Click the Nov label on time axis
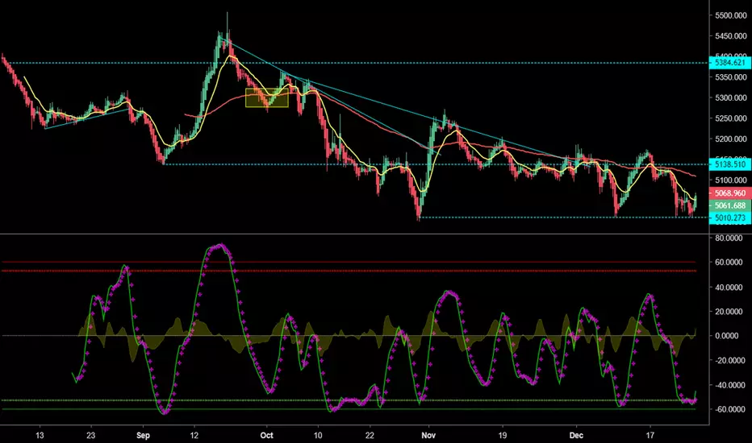 [x=428, y=435]
